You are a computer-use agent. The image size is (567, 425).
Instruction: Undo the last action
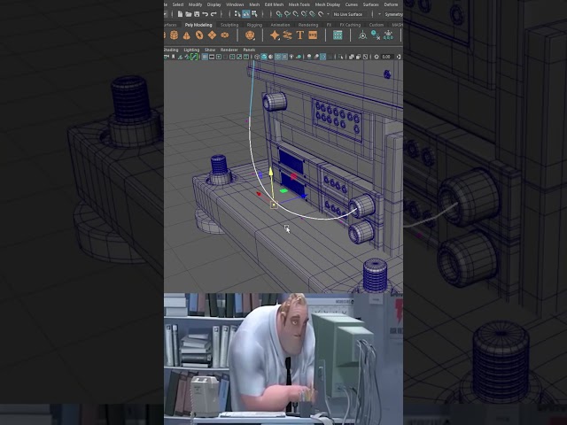coord(205,14)
